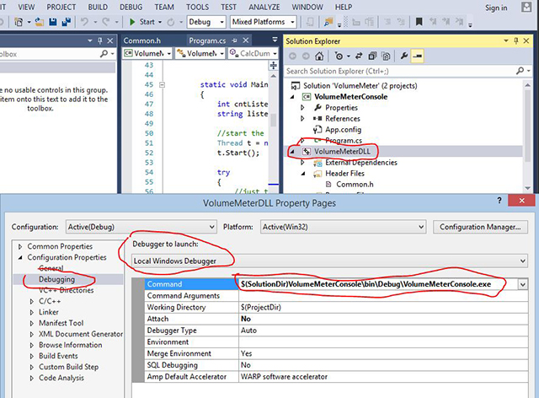The height and width of the screenshot is (398, 539).
Task: Click the Search Solution Explorer field
Action: click(x=401, y=71)
